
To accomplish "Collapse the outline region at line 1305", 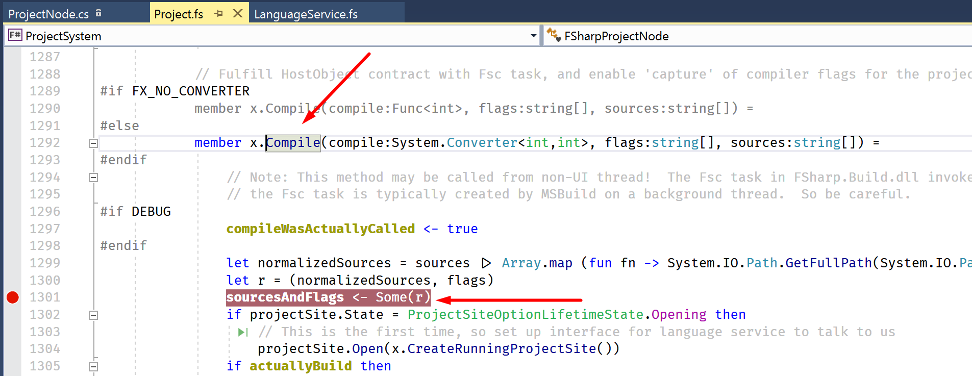I will tap(93, 367).
